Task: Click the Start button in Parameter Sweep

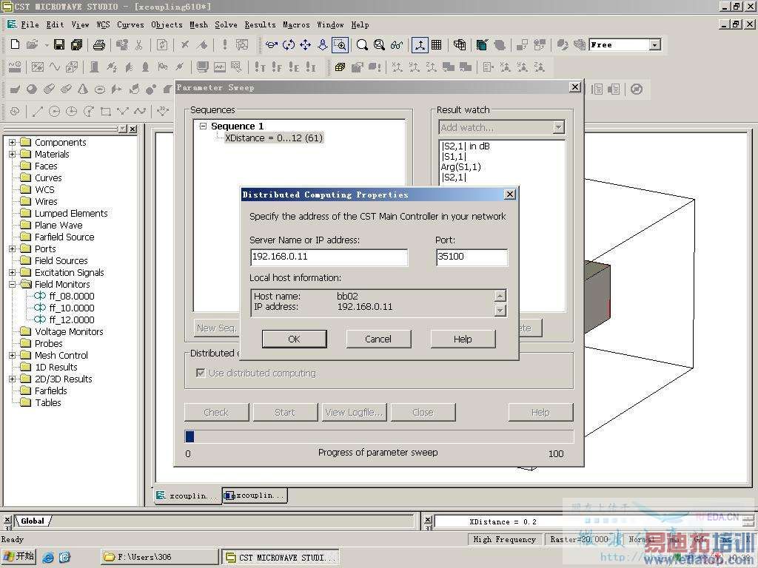Action: [285, 413]
